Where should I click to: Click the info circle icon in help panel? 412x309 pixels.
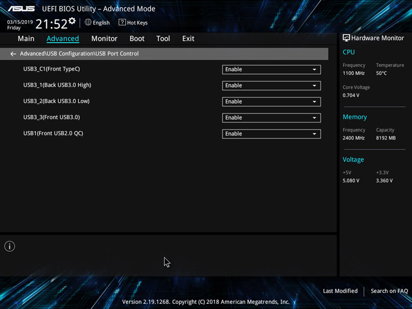10,246
